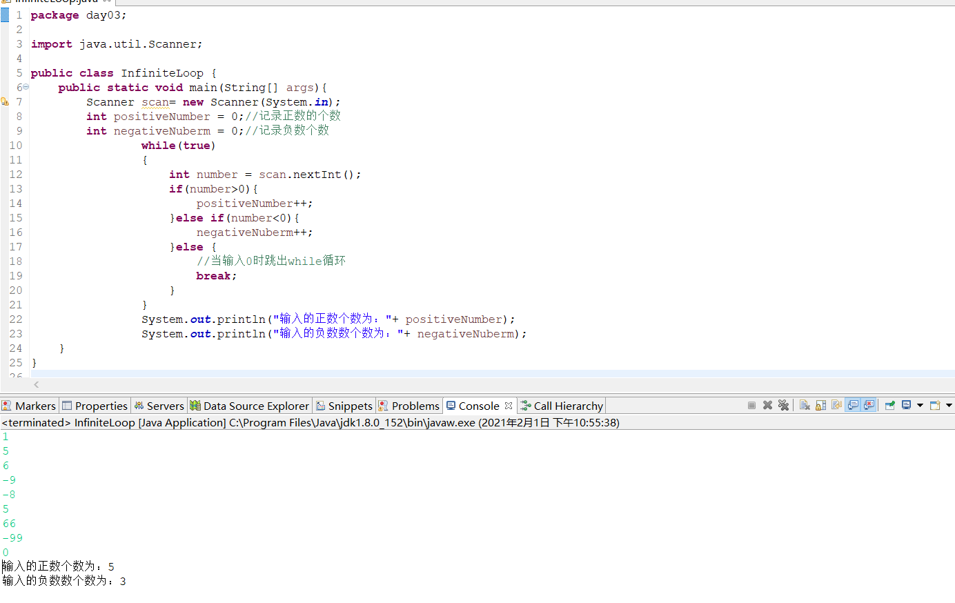The height and width of the screenshot is (603, 955).
Task: Click the 'while(true)' statement
Action: [x=179, y=146]
